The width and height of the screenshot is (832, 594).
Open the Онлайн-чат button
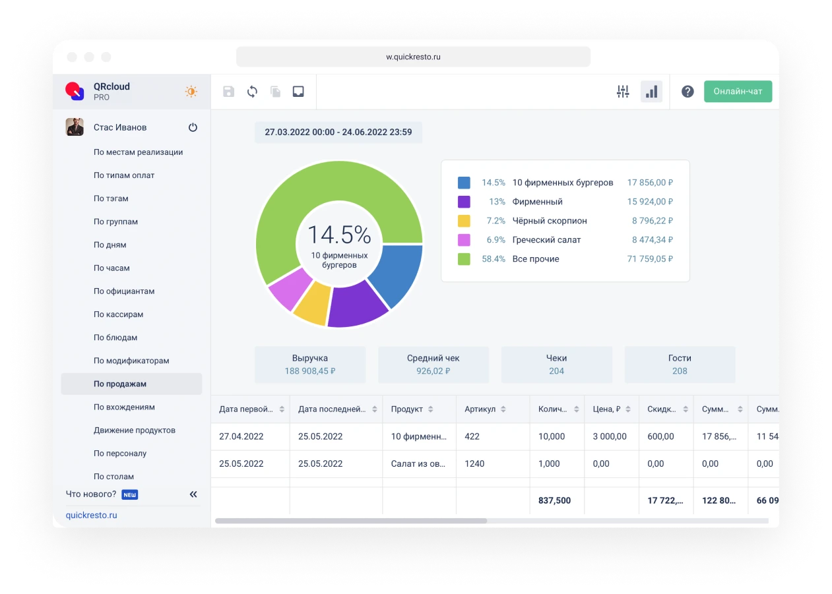click(738, 92)
